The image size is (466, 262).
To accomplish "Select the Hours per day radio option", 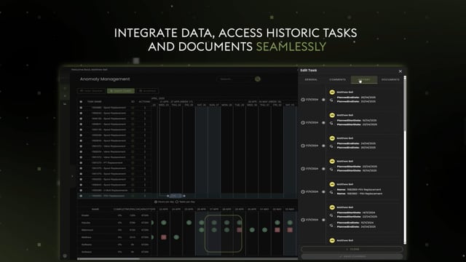I will (156, 202).
